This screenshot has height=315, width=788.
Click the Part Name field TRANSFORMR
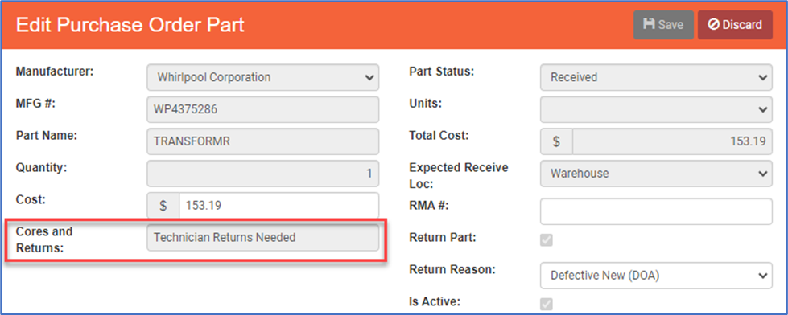coord(263,141)
